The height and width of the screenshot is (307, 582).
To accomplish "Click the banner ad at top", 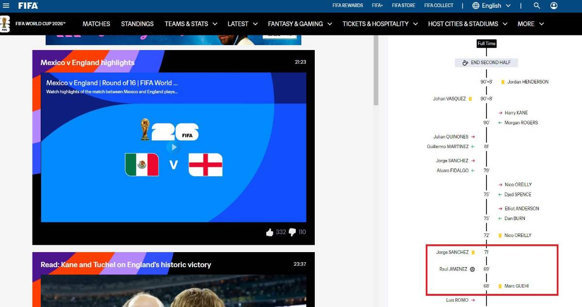I will click(x=174, y=40).
